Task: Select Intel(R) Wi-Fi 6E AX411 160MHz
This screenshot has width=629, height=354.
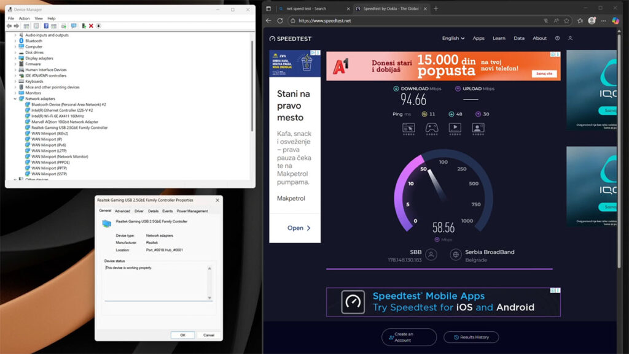Action: tap(57, 116)
